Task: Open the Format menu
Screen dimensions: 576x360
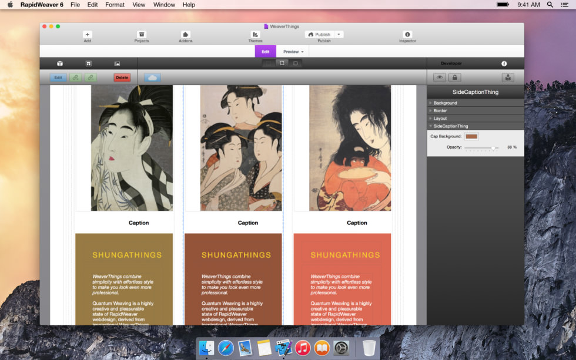Action: (115, 4)
